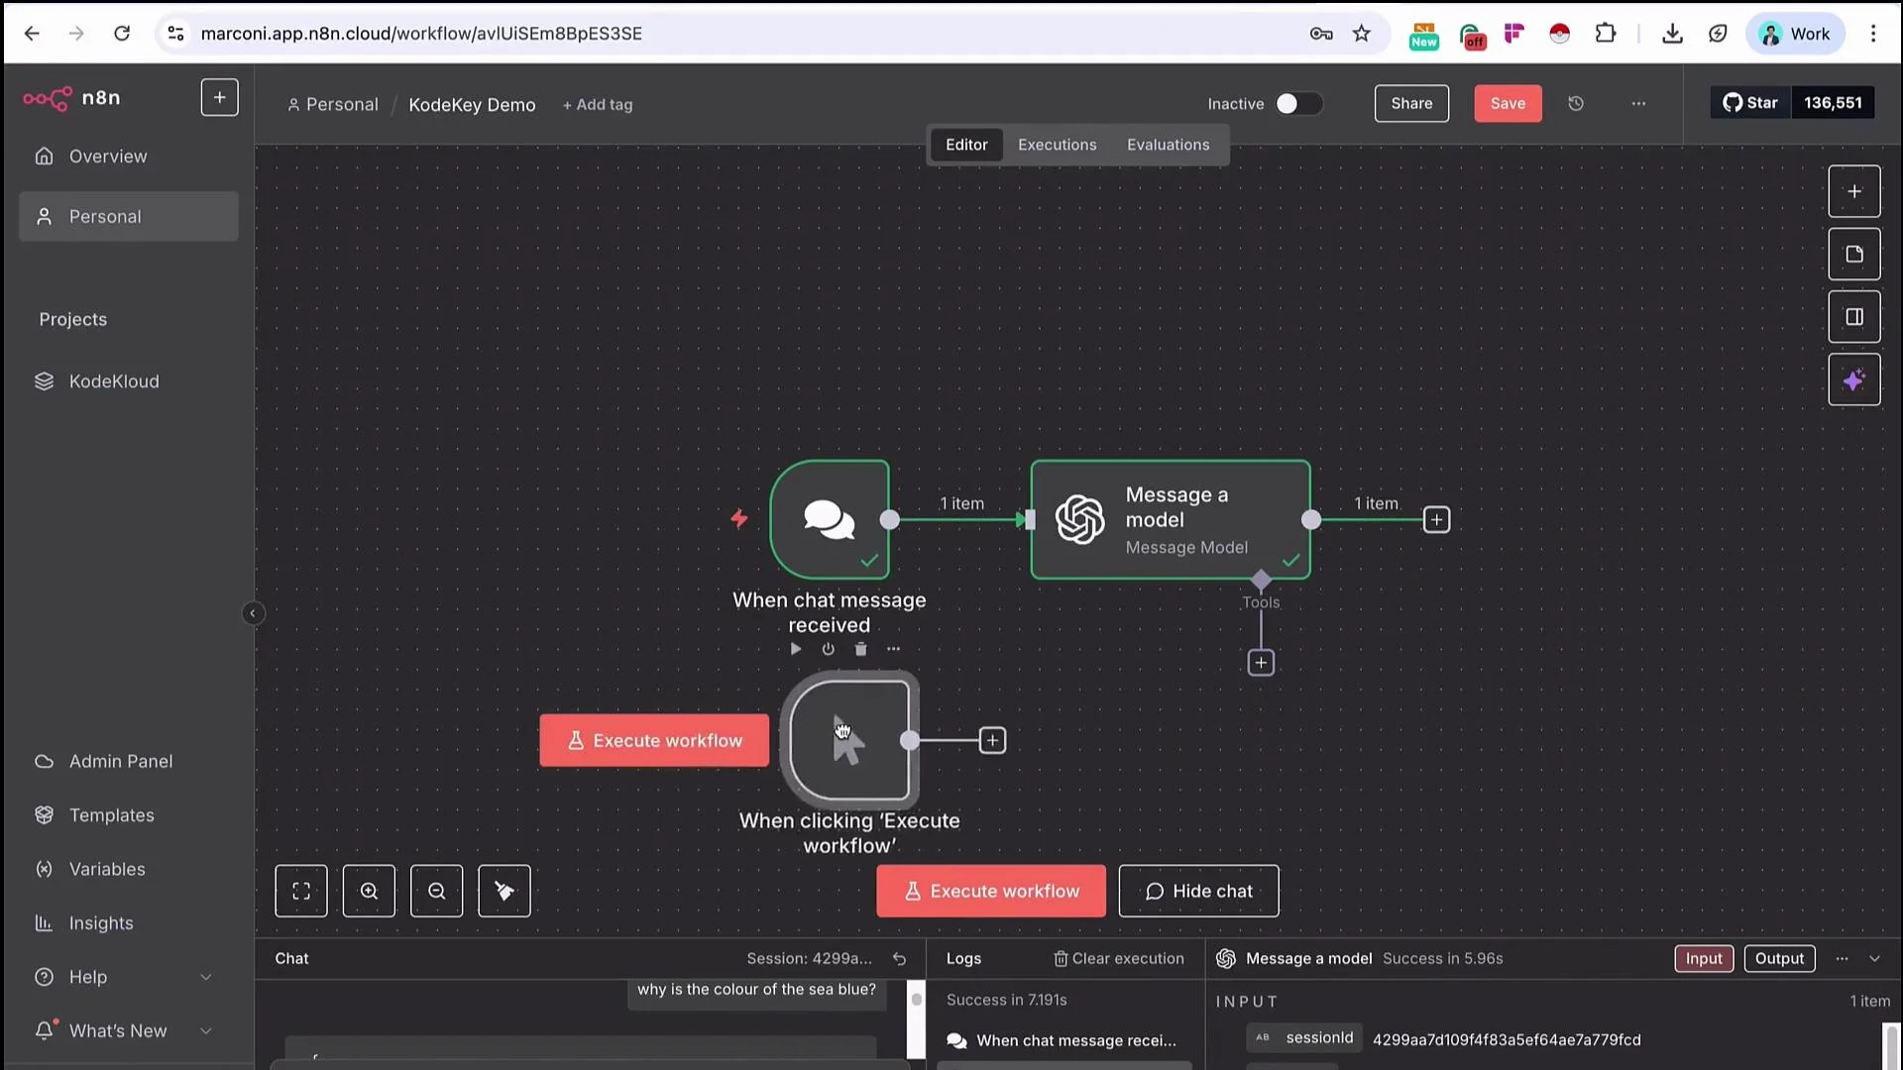Click Add tag
Image resolution: width=1903 pixels, height=1070 pixels.
click(x=598, y=104)
